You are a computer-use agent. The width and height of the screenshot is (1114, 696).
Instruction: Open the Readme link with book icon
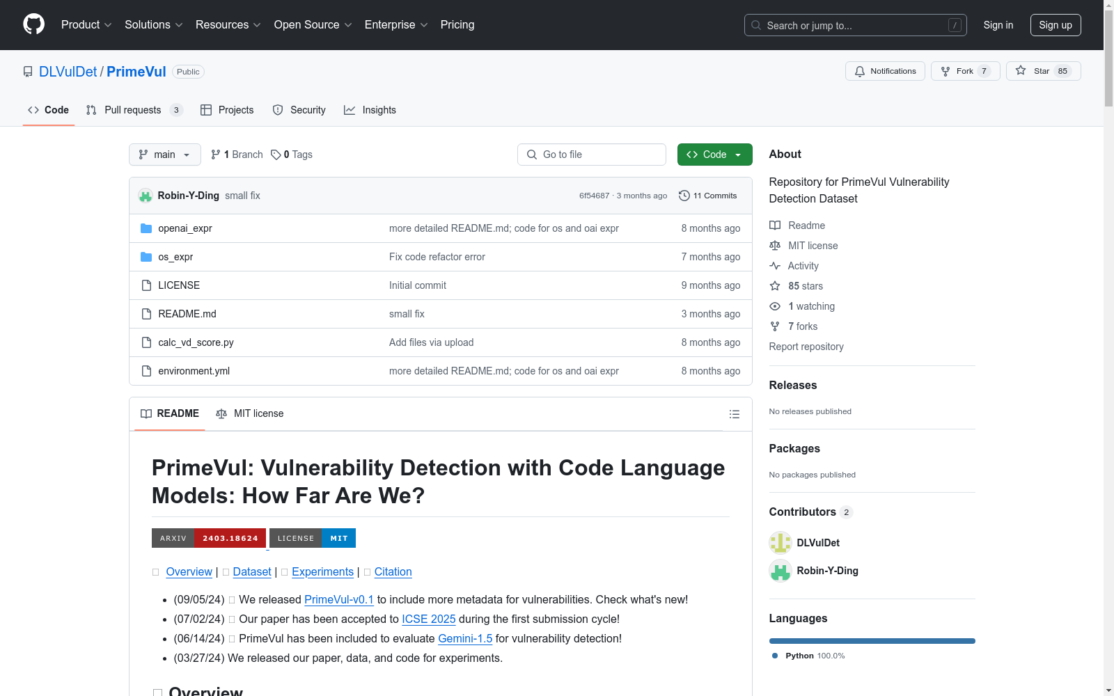(797, 226)
